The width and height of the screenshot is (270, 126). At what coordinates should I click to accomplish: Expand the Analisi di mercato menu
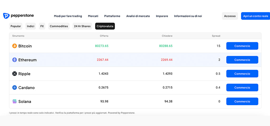pyautogui.click(x=138, y=16)
